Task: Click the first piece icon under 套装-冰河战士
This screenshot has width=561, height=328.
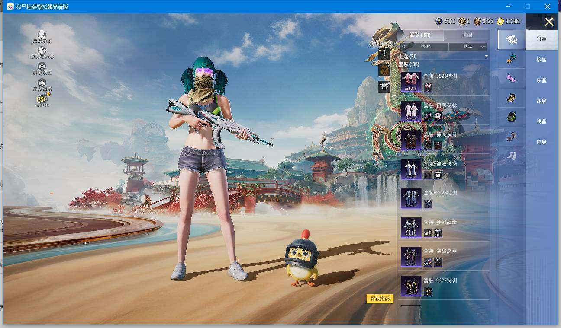Action: pyautogui.click(x=428, y=233)
